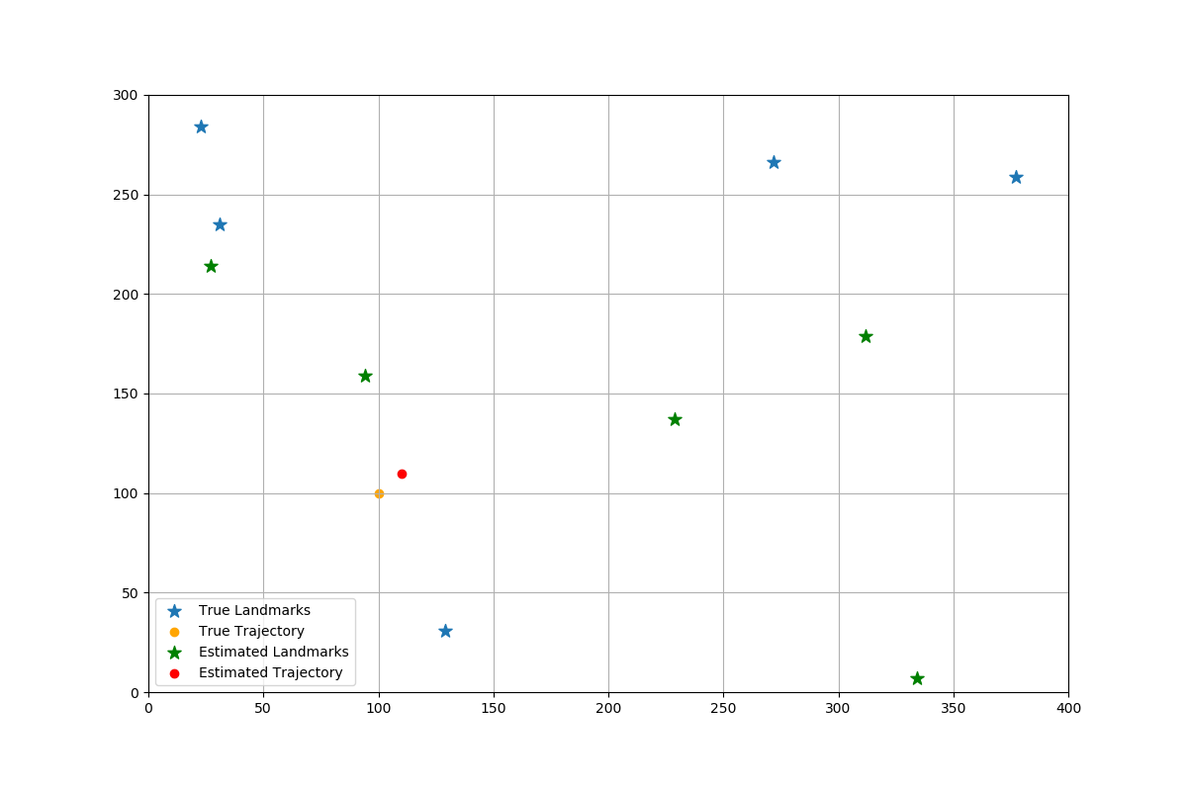Click the 'True Trajectory' legend text
Image resolution: width=1187 pixels, height=791 pixels.
point(251,632)
